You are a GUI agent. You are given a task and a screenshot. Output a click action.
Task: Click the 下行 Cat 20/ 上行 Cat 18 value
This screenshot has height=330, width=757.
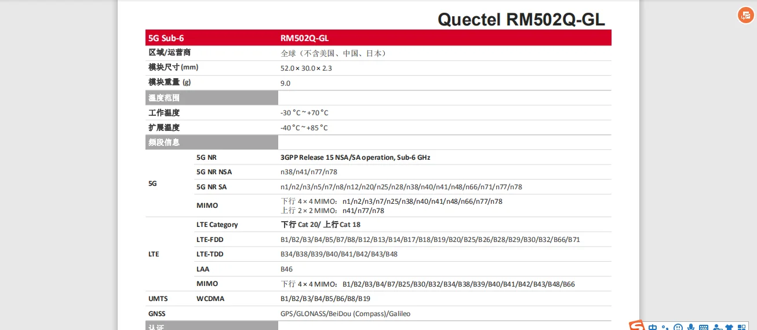[x=321, y=225]
